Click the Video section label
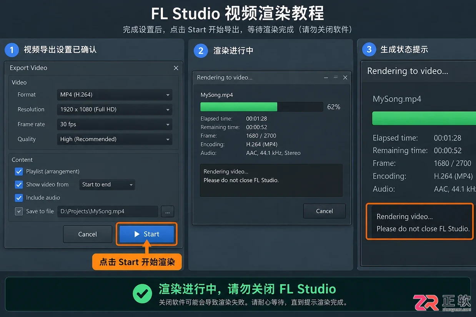Screen dimensions: 476x317 tap(19, 83)
